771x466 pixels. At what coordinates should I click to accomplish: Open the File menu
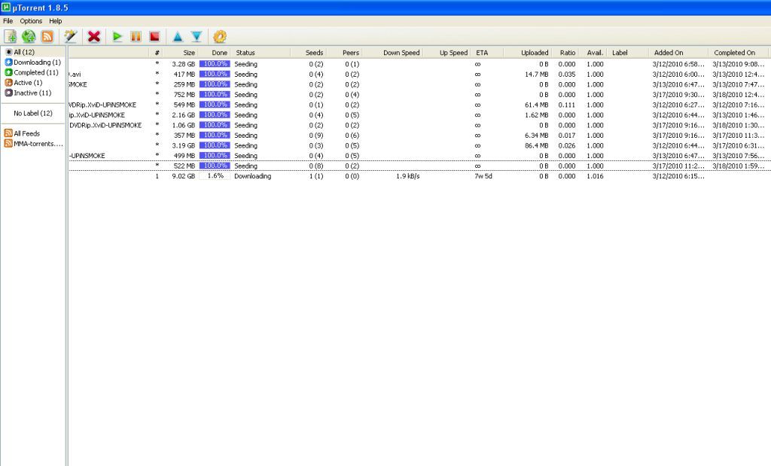8,21
